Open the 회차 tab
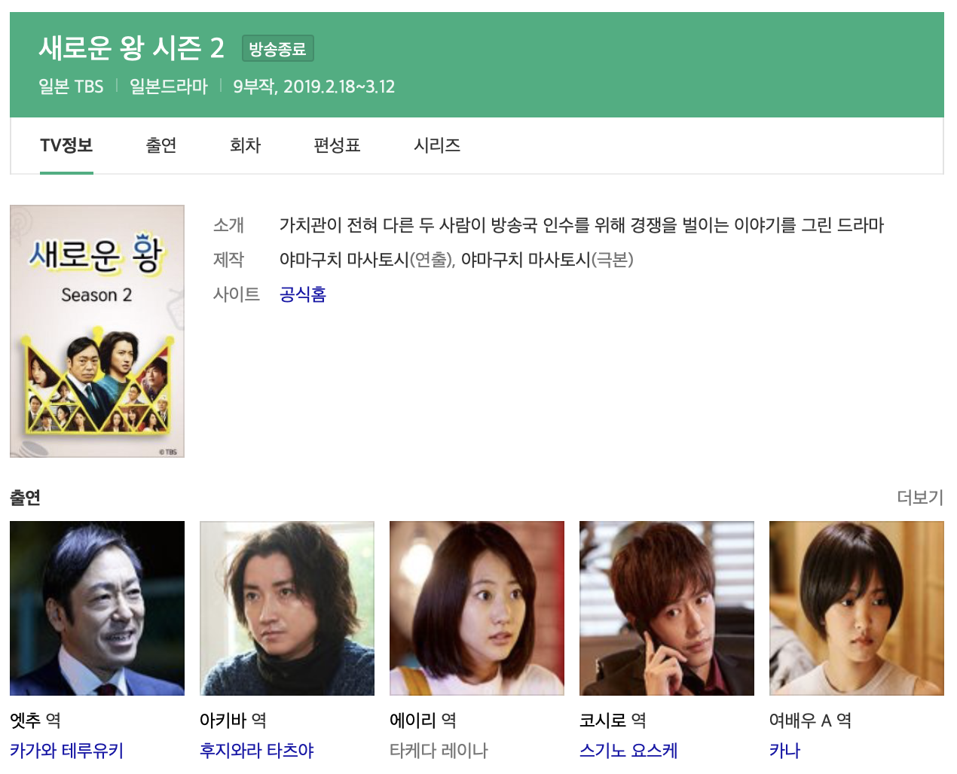Screen dimensions: 957x774 tap(245, 145)
